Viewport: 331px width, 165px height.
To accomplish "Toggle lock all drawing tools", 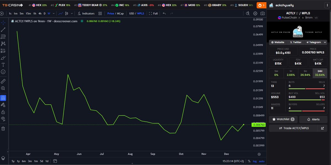I will 3,112.
